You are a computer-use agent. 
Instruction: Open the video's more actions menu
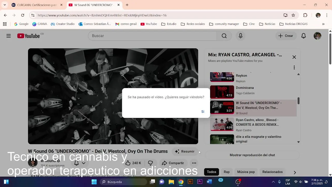click(x=194, y=163)
